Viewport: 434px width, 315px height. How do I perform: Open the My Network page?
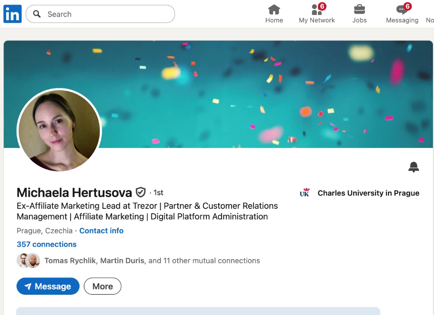317,14
